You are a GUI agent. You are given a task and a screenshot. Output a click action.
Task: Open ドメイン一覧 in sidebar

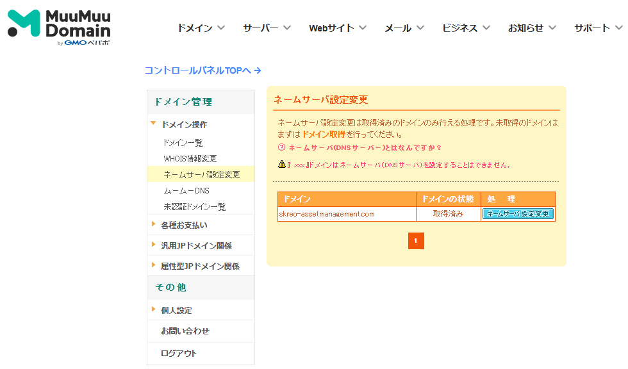[183, 143]
